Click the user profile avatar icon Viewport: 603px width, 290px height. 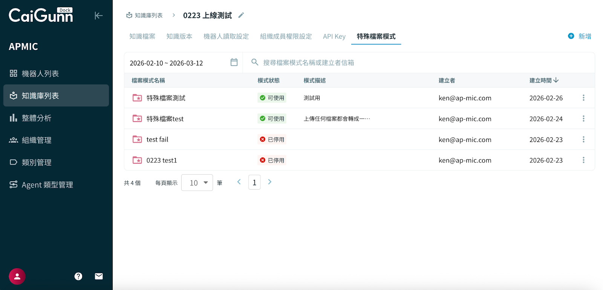[x=17, y=276]
